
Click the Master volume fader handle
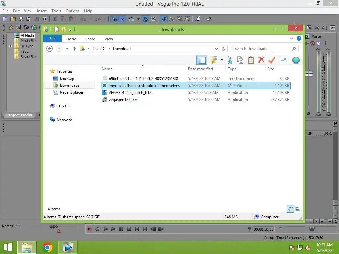pyautogui.click(x=309, y=73)
